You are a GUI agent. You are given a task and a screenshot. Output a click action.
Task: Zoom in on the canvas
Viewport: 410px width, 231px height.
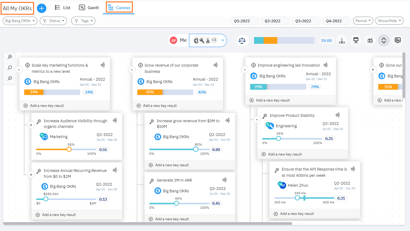10,57
